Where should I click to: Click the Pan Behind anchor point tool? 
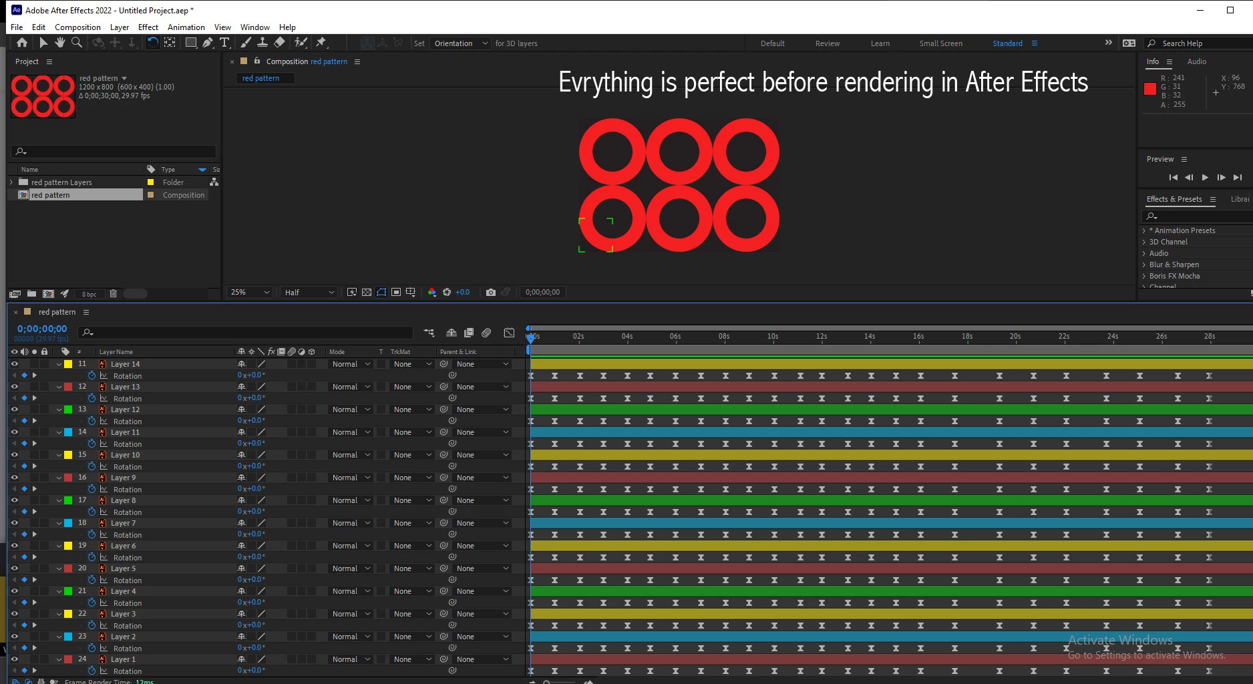pos(170,43)
